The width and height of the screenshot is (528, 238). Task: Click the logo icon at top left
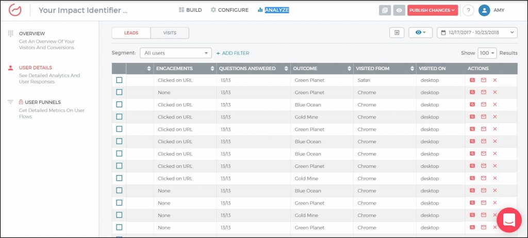tap(15, 10)
